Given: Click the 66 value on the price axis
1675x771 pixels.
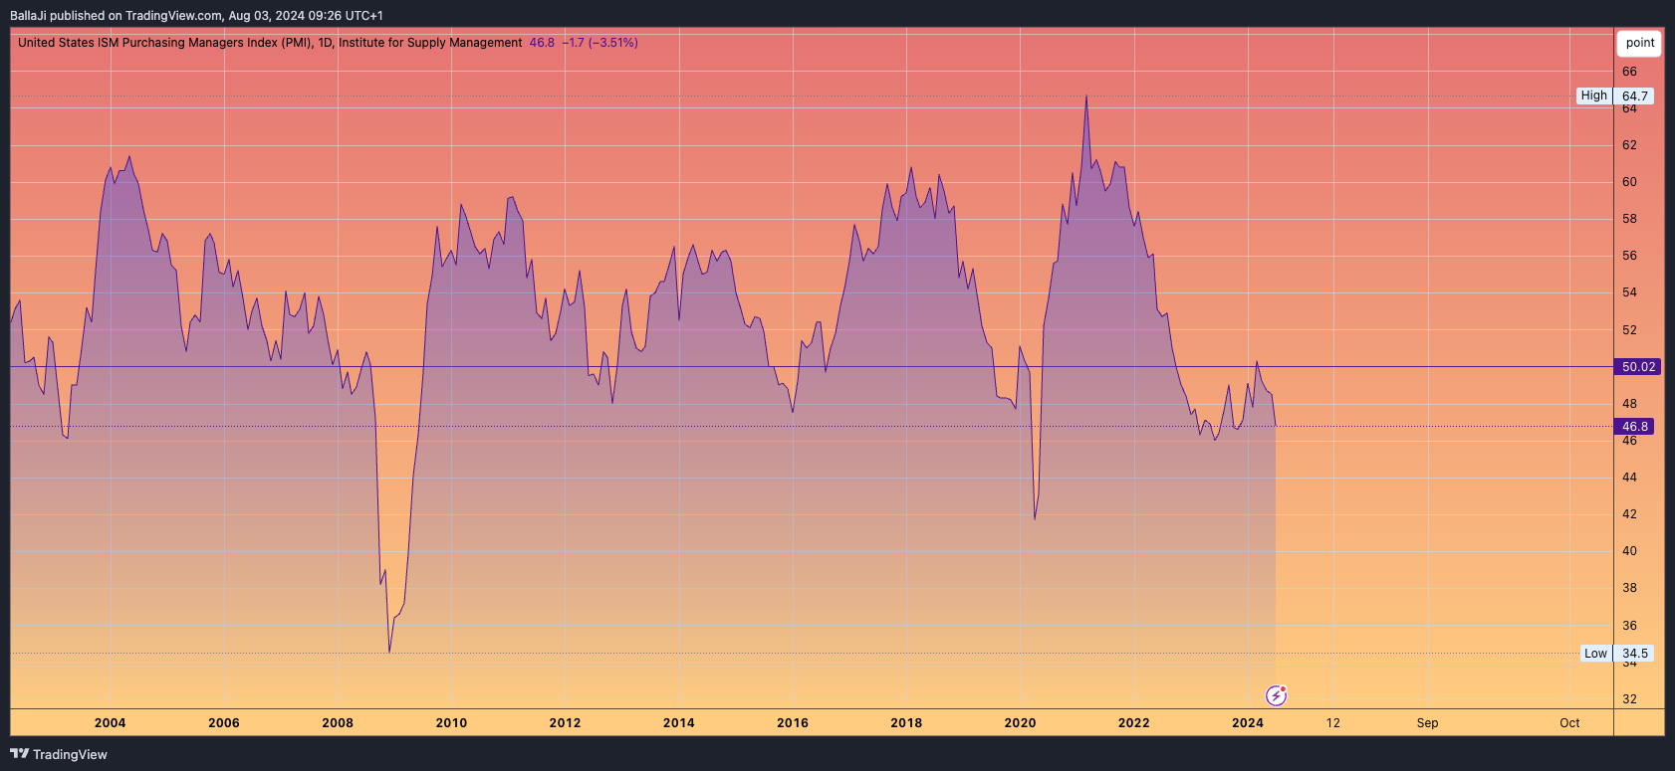Looking at the screenshot, I should (1629, 72).
